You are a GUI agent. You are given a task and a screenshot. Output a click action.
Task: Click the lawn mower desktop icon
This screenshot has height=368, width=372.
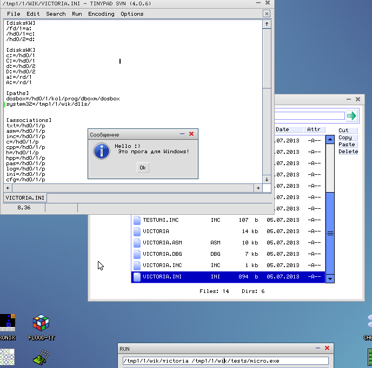click(x=41, y=358)
